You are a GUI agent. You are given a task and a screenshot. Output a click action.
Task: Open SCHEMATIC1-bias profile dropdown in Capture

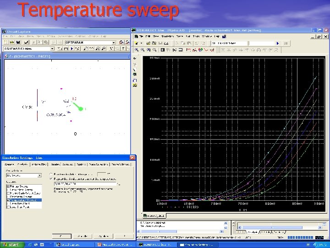point(52,49)
